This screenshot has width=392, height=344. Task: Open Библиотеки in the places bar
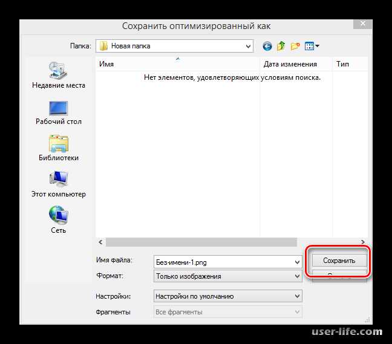(x=59, y=148)
